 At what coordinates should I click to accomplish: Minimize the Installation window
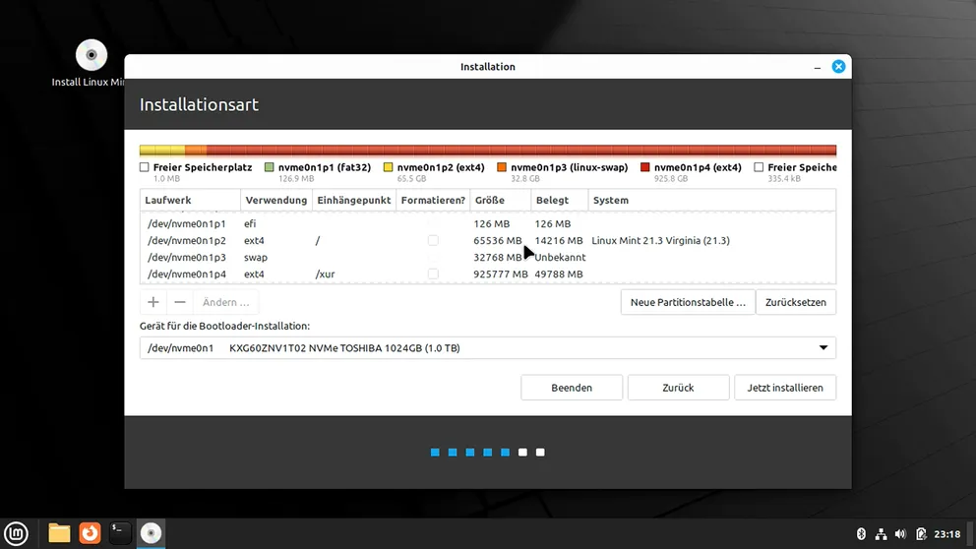coord(818,67)
